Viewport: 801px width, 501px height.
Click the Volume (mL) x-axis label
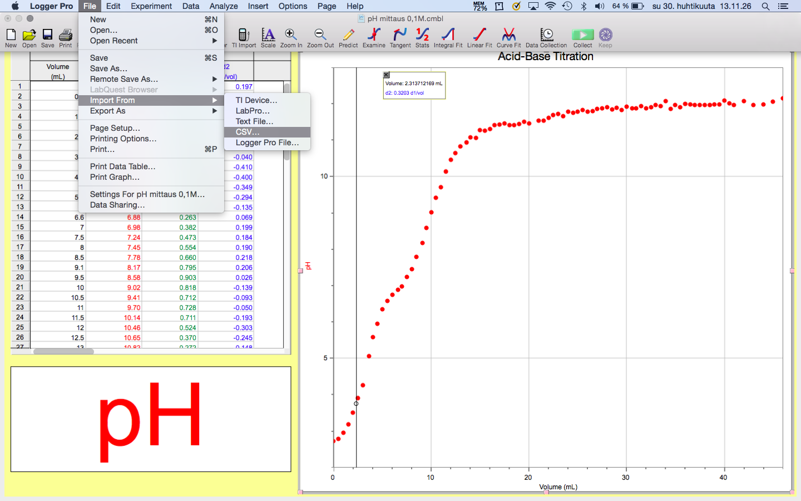[x=558, y=487]
